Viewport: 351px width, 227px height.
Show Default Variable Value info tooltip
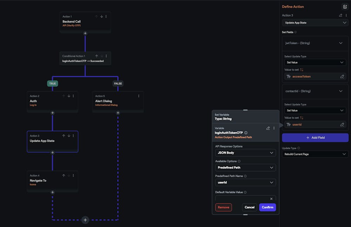coord(245,192)
